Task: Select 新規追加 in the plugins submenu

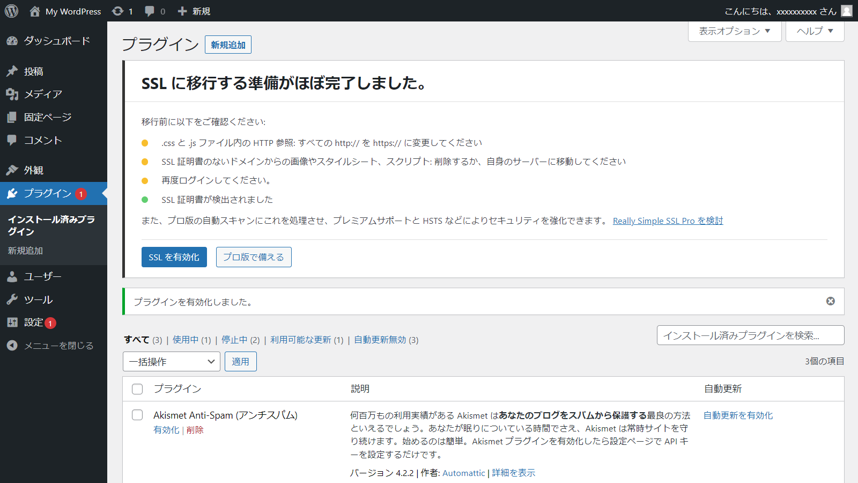Action: coord(25,251)
